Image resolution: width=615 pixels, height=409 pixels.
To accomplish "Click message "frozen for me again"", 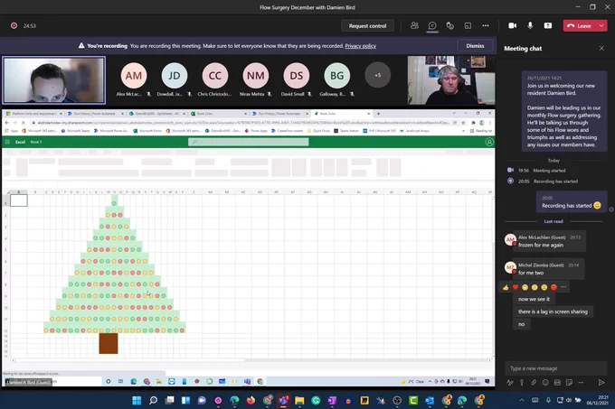I will [541, 245].
